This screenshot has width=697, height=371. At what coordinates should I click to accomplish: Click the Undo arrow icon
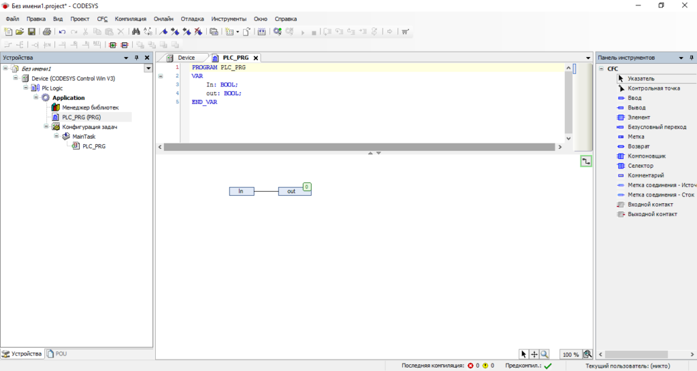pyautogui.click(x=62, y=32)
